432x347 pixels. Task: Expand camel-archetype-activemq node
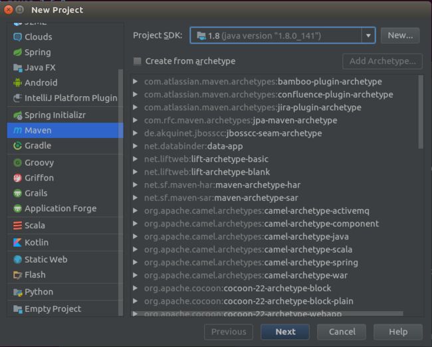point(135,210)
